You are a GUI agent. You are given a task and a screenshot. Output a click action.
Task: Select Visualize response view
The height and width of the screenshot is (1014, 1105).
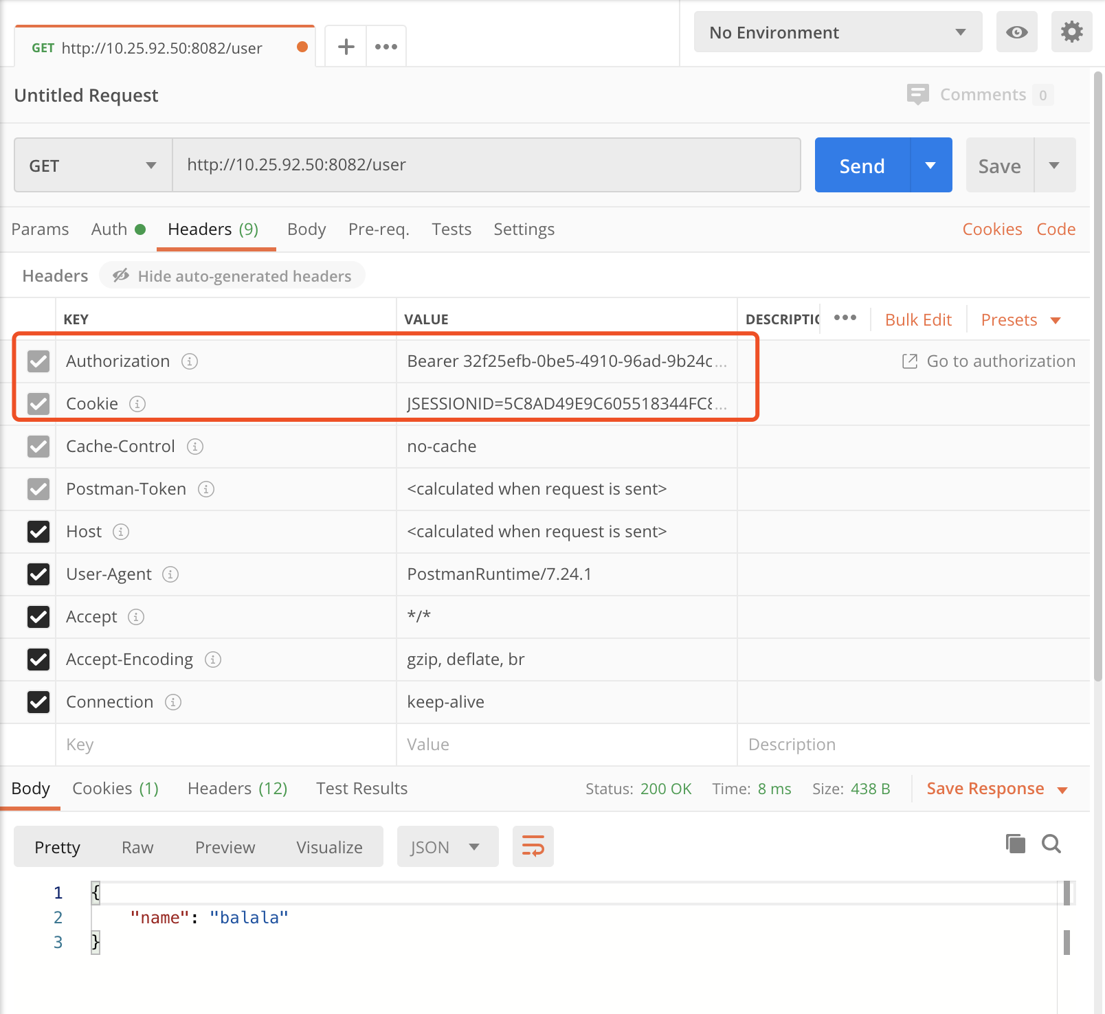pos(329,847)
